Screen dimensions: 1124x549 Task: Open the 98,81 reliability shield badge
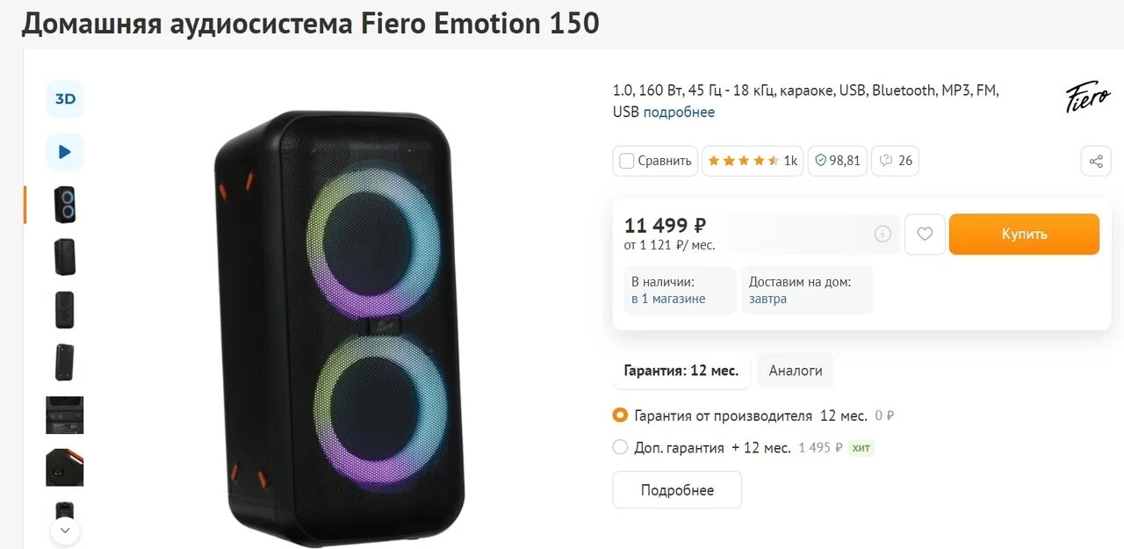click(x=838, y=161)
